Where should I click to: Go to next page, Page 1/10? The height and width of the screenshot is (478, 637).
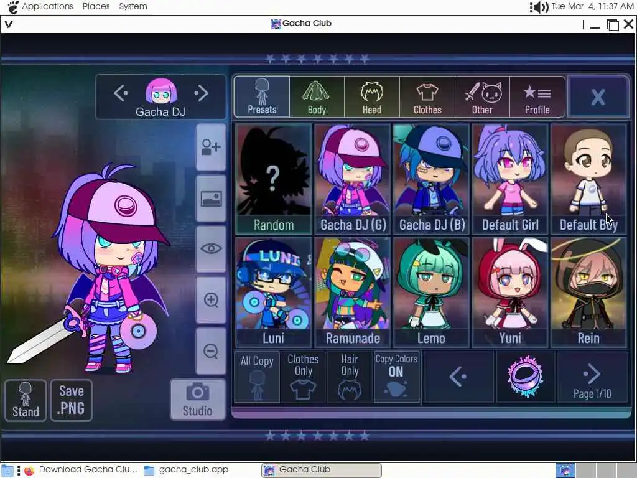[592, 377]
